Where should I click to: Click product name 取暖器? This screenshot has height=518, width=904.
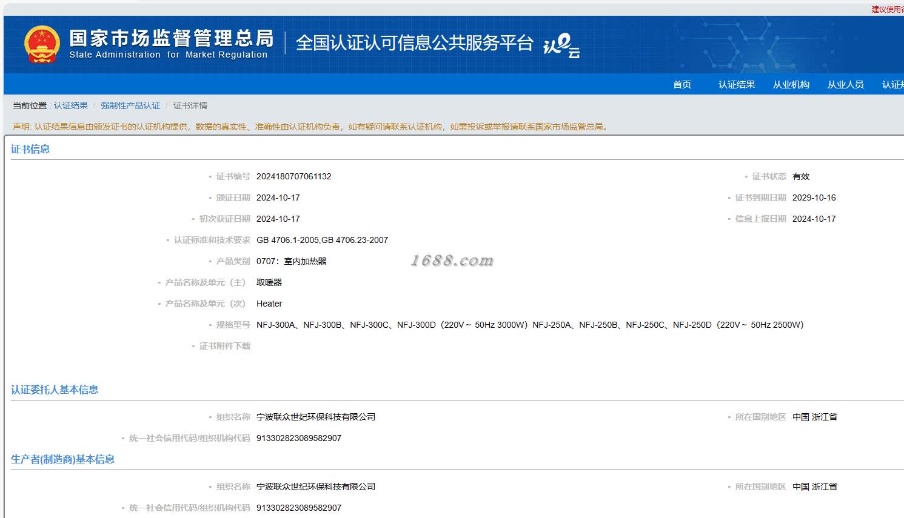click(269, 282)
